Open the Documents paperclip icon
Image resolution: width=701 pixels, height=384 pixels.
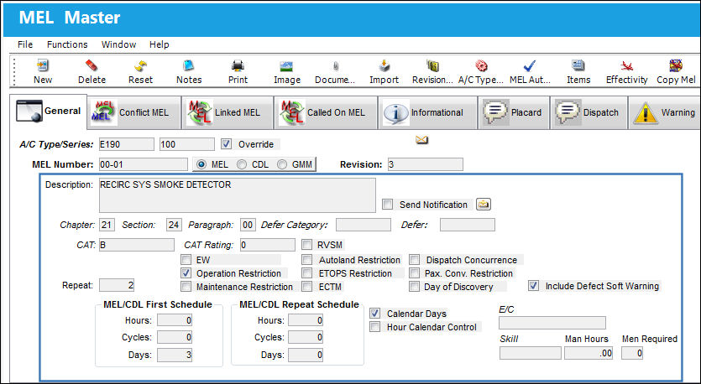coord(335,66)
